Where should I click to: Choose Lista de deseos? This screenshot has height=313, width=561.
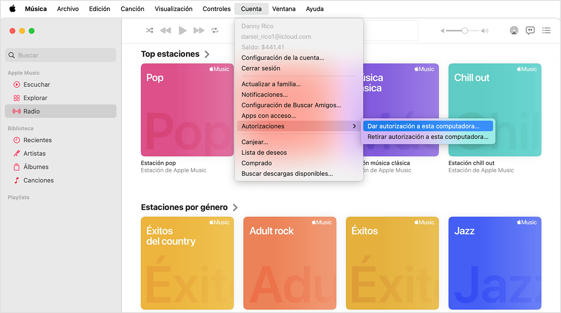pos(299,152)
